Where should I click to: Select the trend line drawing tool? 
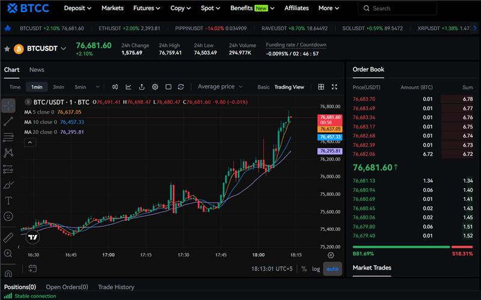click(8, 121)
